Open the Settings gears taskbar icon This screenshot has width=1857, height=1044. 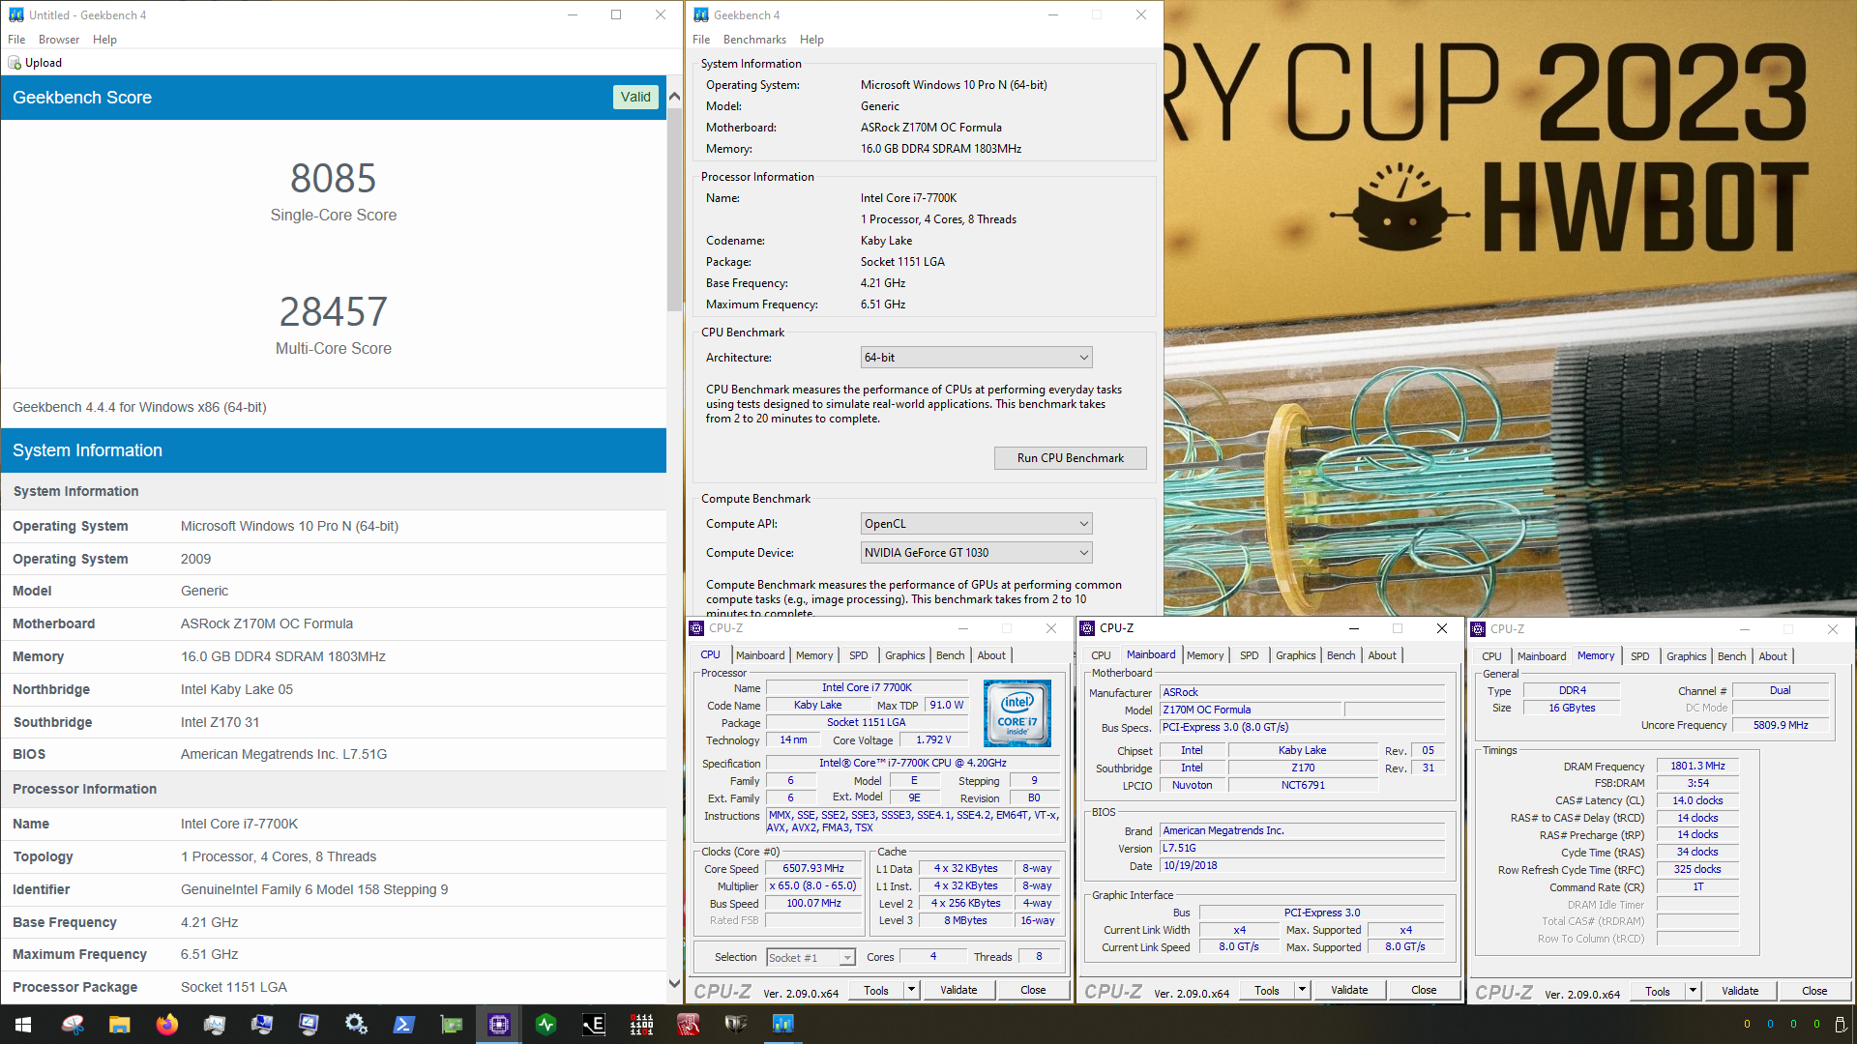point(356,1025)
